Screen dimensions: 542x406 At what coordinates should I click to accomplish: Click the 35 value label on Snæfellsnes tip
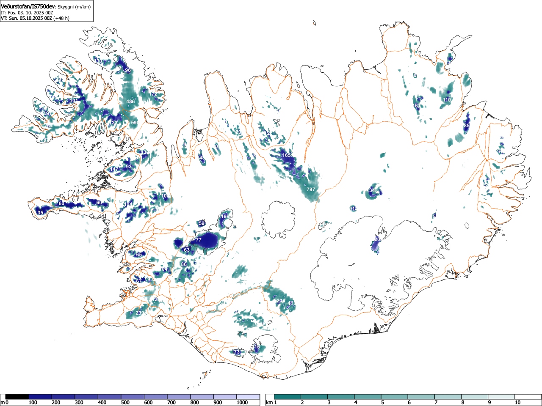pyautogui.click(x=40, y=213)
